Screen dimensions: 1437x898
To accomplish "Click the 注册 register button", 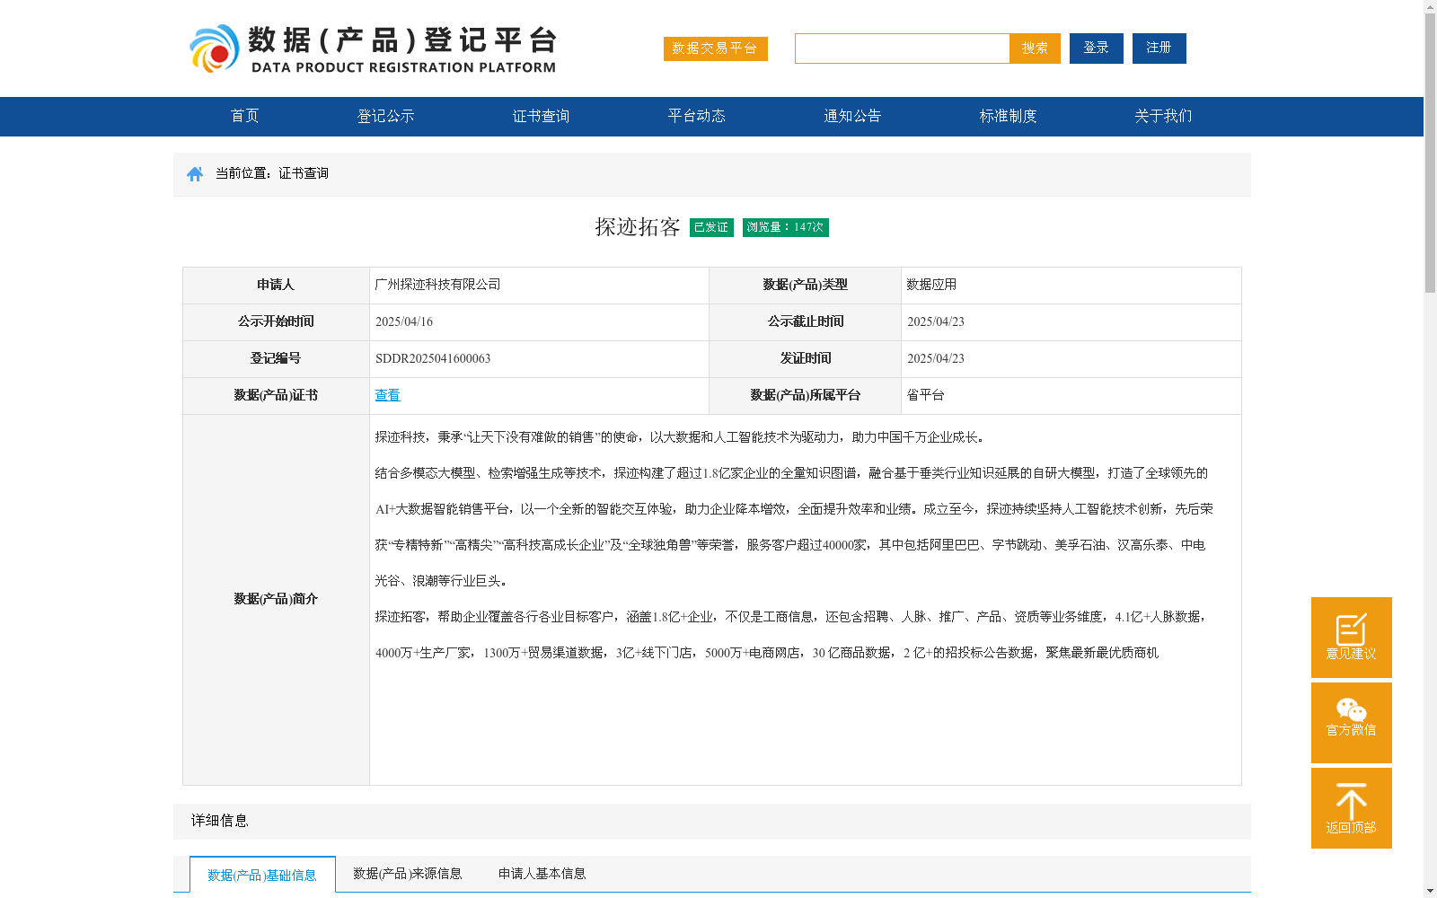I will 1159,48.
